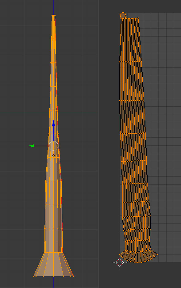
Task: Click the 2D cursor crosshair in the UV editor
Action: click(120, 262)
